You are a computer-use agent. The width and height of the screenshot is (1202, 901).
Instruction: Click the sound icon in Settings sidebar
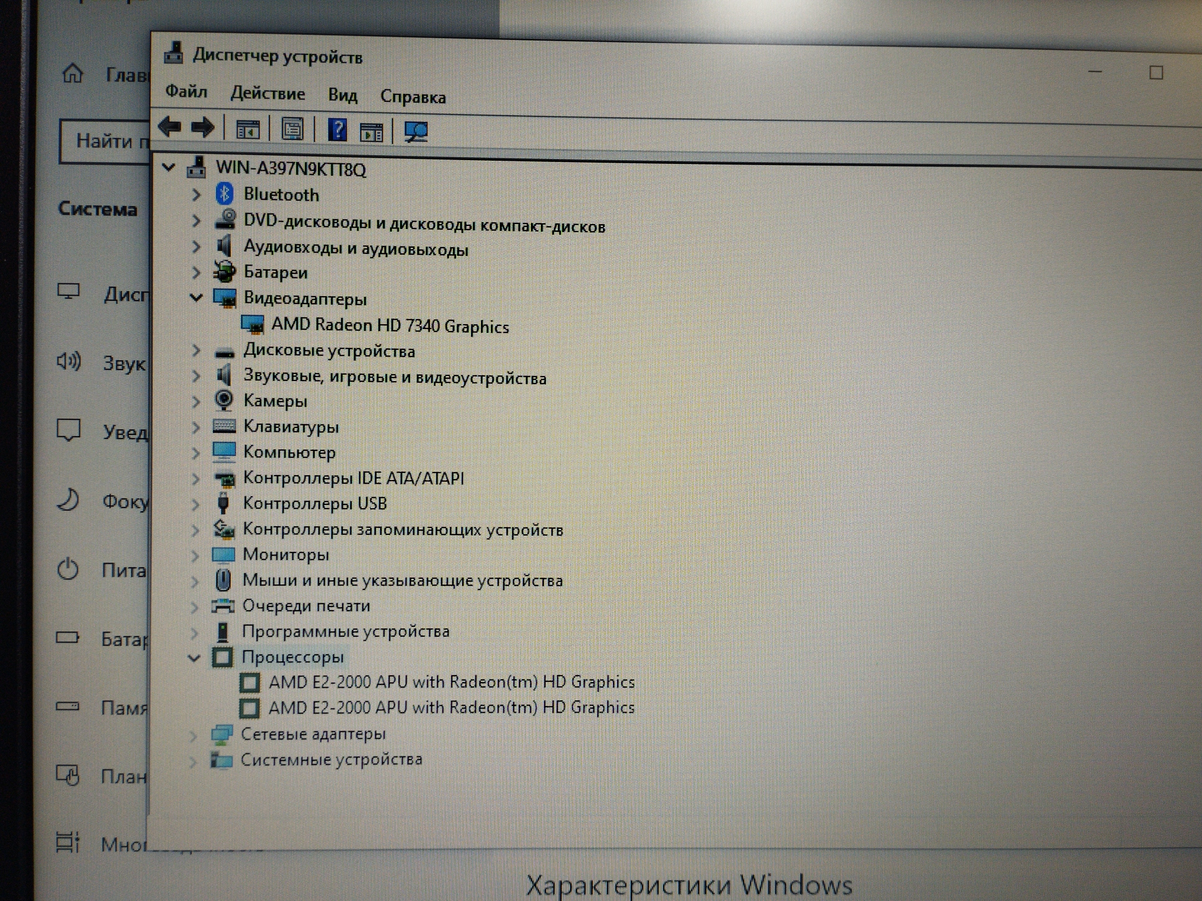[69, 361]
